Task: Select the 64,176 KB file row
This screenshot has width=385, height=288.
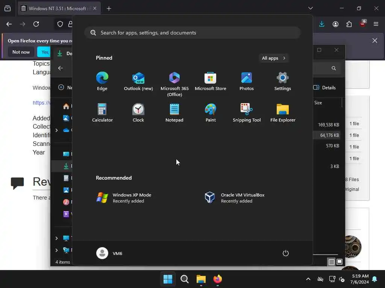Action: (x=326, y=135)
